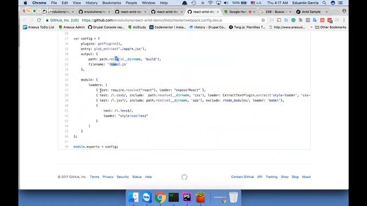Open the Anexus Admin bookmark
Screen dimensions: 367x206
tap(72, 27)
